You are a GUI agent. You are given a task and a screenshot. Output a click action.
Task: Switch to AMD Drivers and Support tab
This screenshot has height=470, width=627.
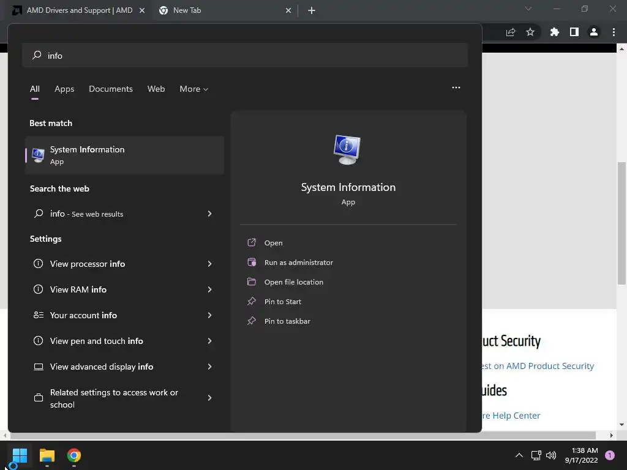[x=79, y=10]
